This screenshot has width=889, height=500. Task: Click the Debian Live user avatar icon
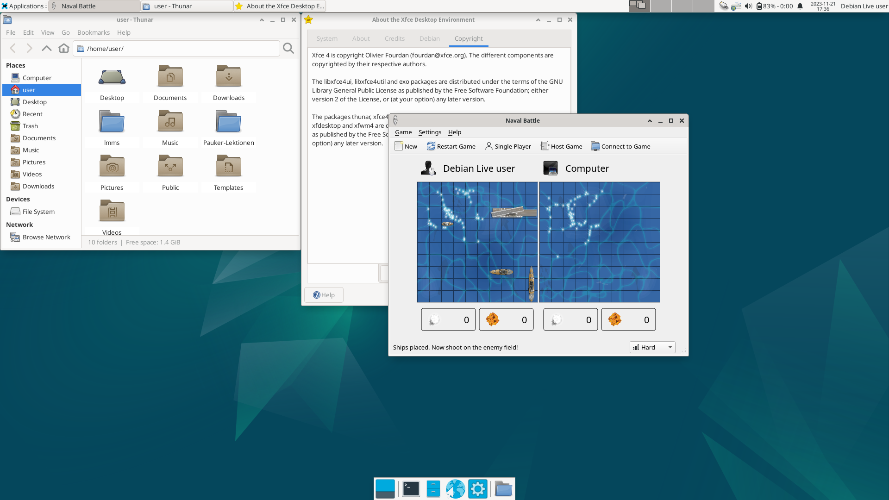[x=428, y=168]
